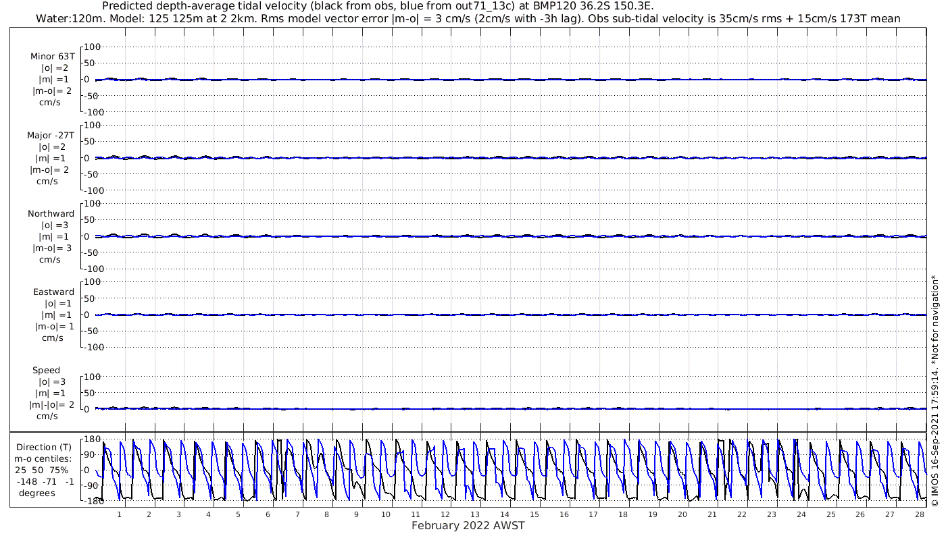Viewport: 946px width, 540px height.
Task: Click the '-148 -71 -1' centile values
Action: (x=46, y=481)
